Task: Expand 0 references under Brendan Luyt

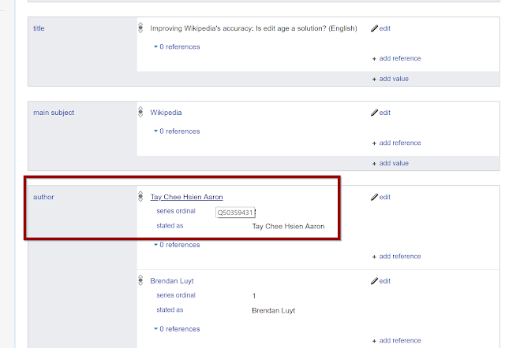Action: 177,329
